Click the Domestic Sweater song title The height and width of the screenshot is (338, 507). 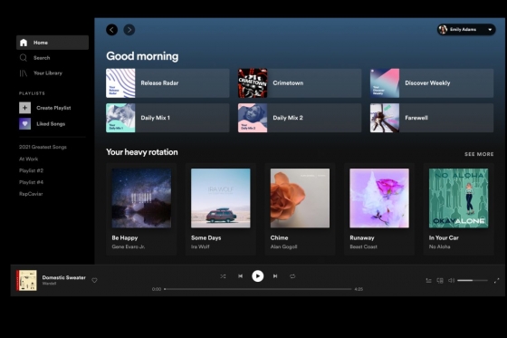[63, 277]
